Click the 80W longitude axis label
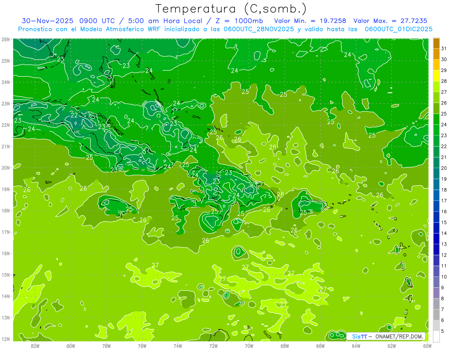Viewport: 454px width, 351px height. 71,346
